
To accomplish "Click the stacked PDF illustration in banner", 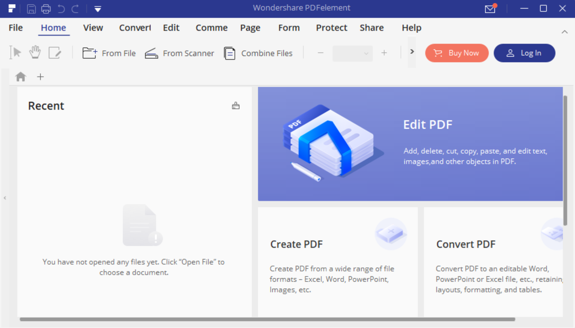I will point(333,143).
